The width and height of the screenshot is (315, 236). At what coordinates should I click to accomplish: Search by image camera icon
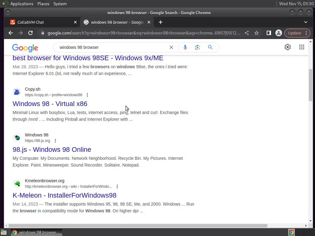click(x=197, y=47)
